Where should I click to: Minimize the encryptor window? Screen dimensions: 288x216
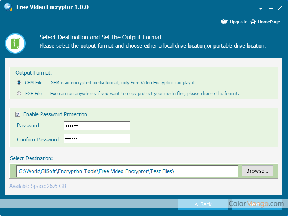pyautogui.click(x=271, y=8)
